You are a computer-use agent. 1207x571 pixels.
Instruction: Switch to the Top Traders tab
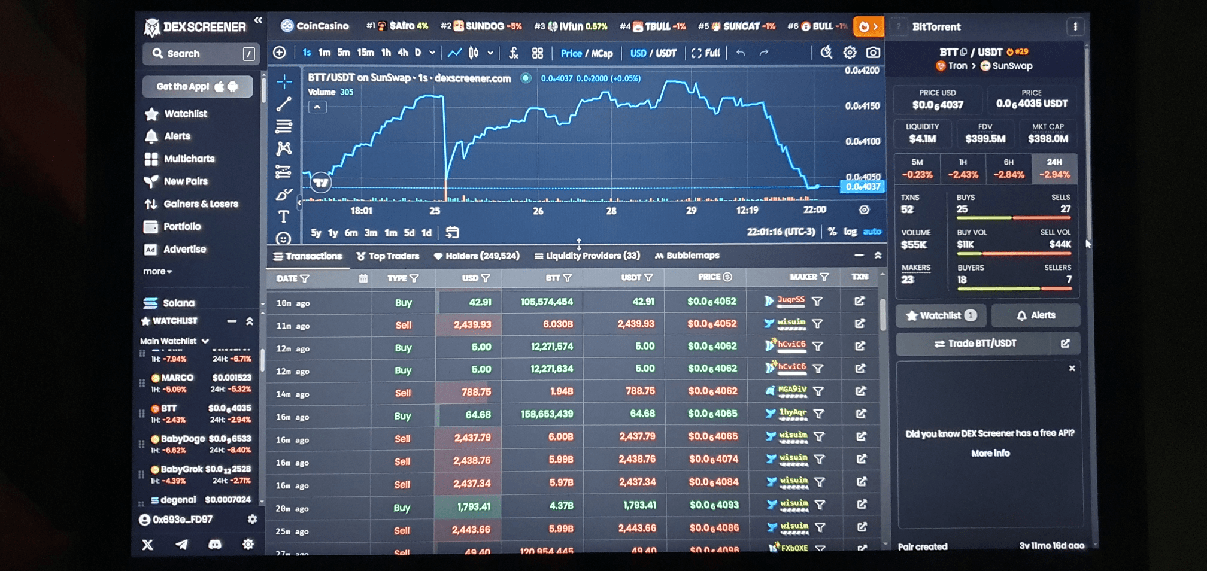(x=388, y=256)
